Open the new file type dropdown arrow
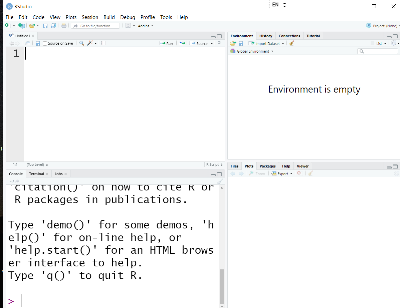 coord(14,26)
